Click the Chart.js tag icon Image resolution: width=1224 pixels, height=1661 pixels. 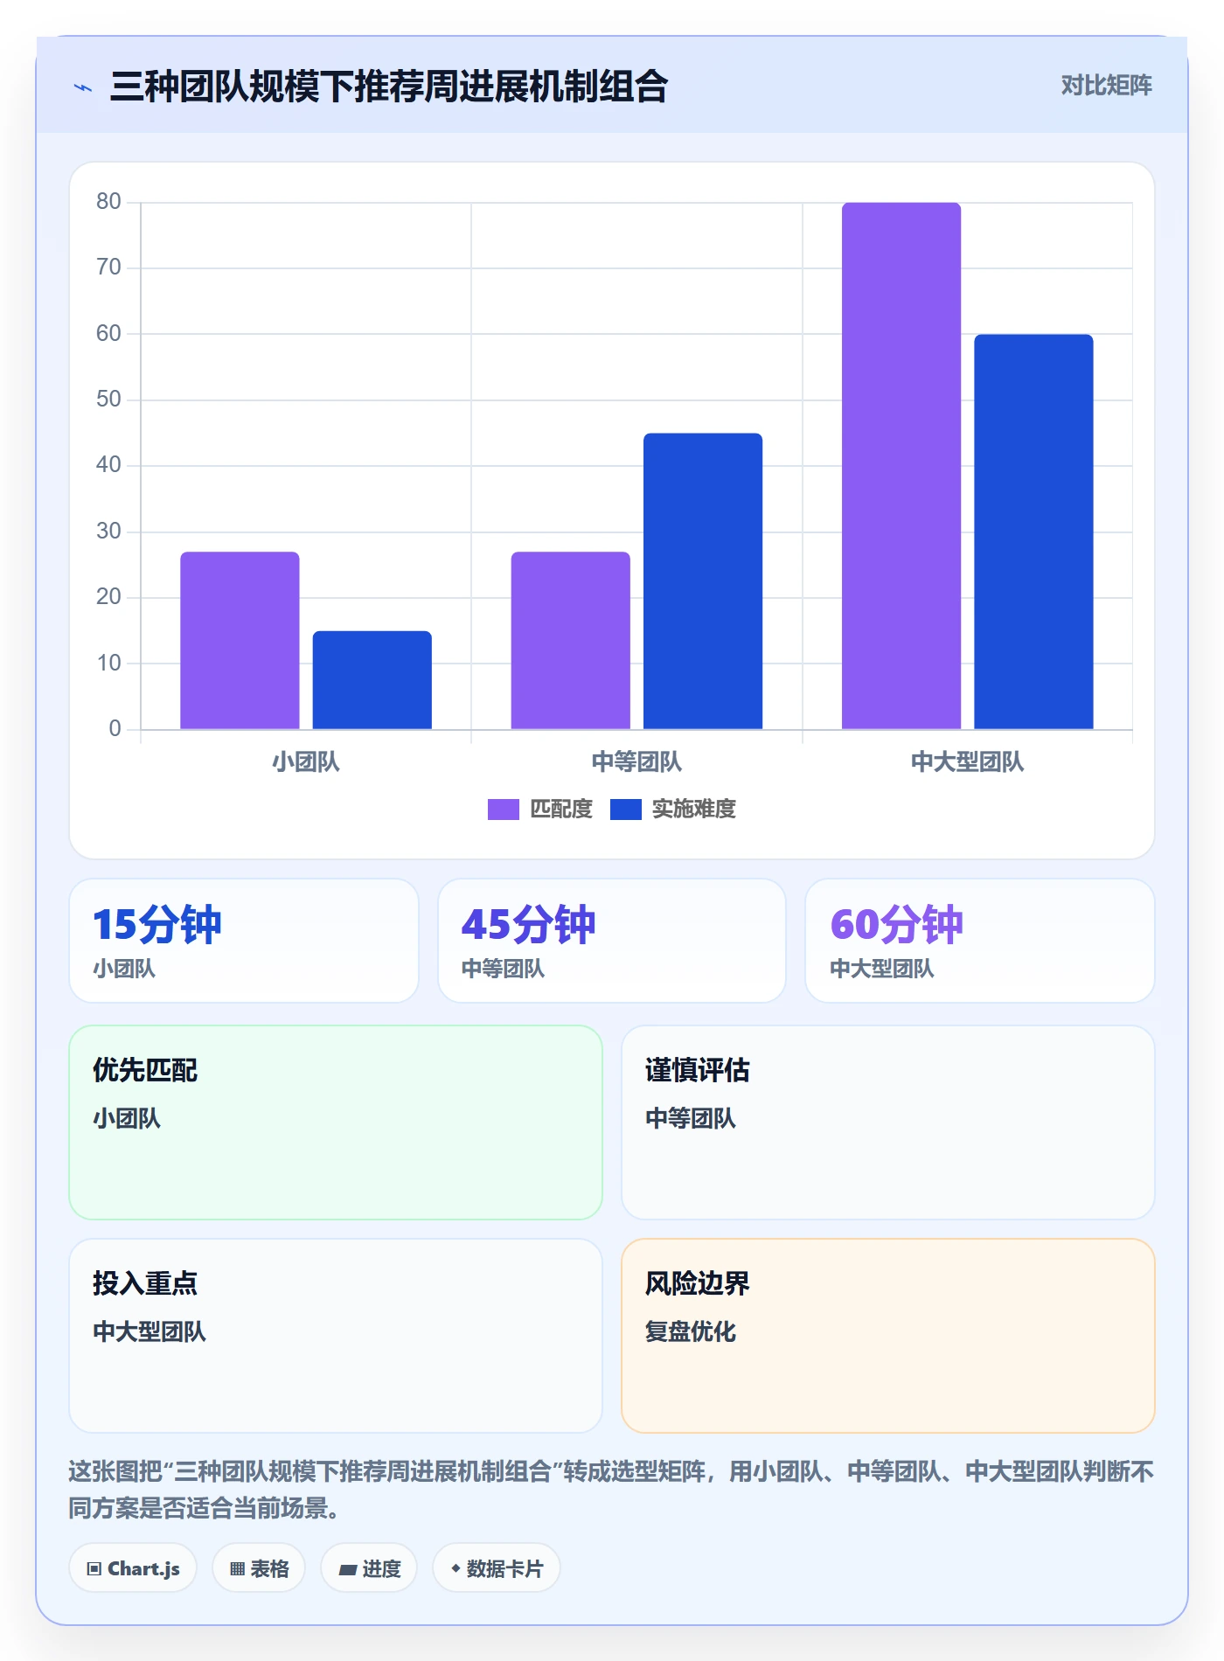(94, 1569)
